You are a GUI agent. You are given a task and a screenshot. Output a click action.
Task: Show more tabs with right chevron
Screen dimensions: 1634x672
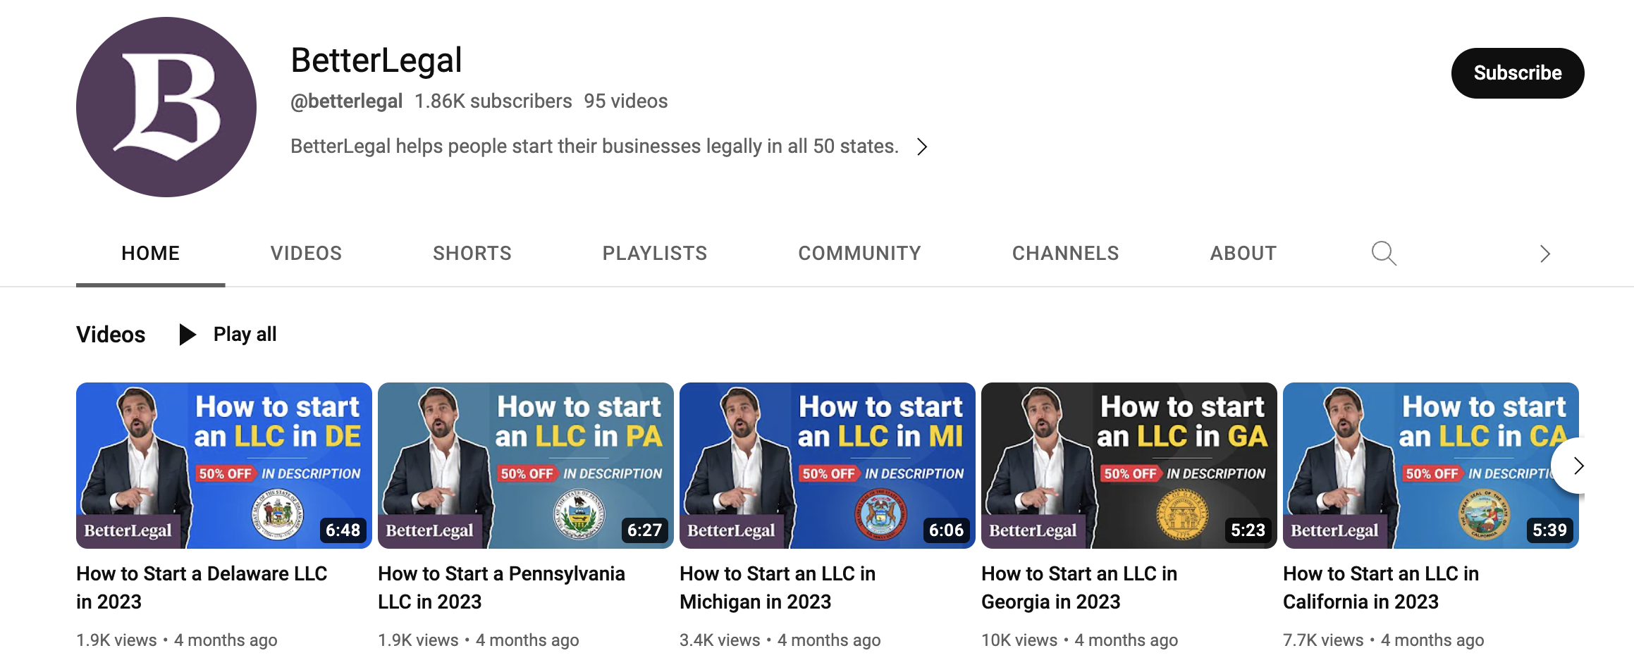pyautogui.click(x=1545, y=254)
